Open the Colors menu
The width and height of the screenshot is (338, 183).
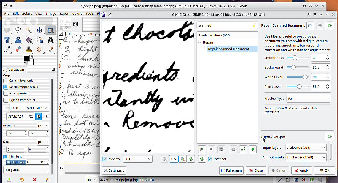[x=77, y=14]
